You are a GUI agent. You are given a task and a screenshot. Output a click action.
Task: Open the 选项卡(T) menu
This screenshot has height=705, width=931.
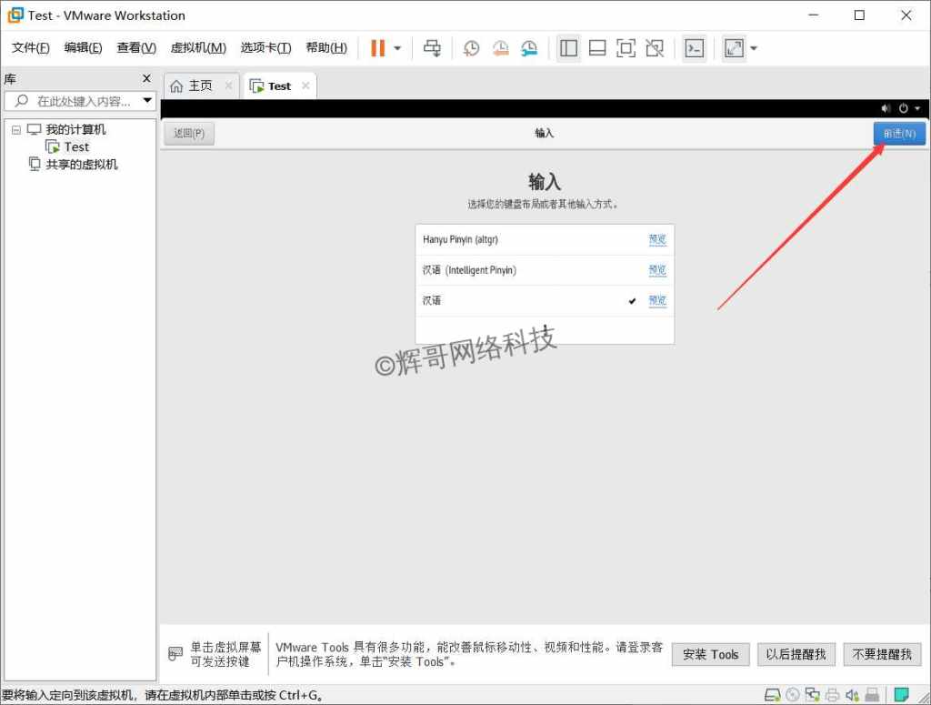pos(265,47)
